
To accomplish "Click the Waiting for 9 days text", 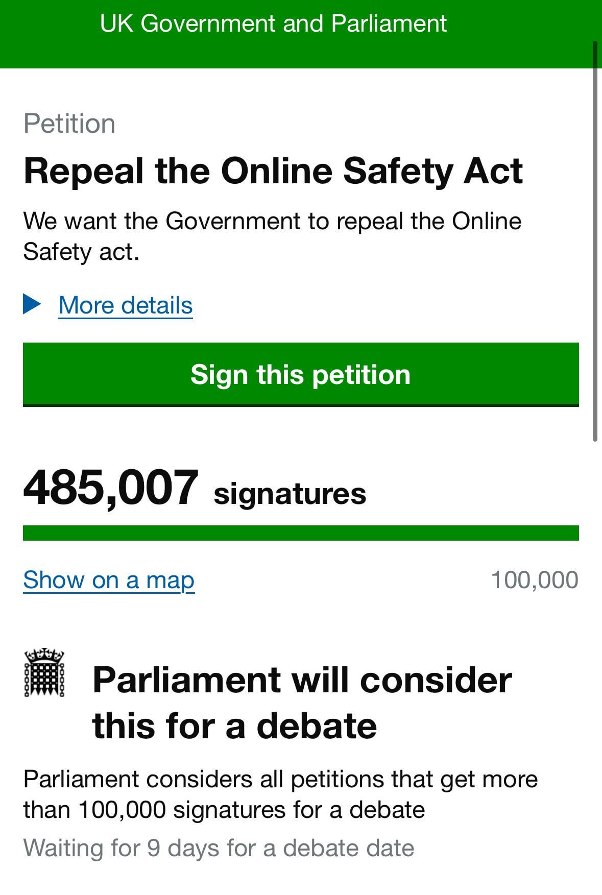I will [219, 848].
